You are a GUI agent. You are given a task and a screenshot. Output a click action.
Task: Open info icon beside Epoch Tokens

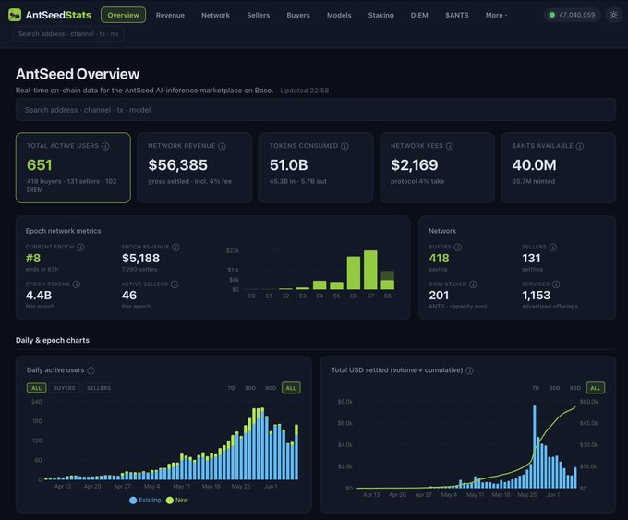[x=76, y=284]
